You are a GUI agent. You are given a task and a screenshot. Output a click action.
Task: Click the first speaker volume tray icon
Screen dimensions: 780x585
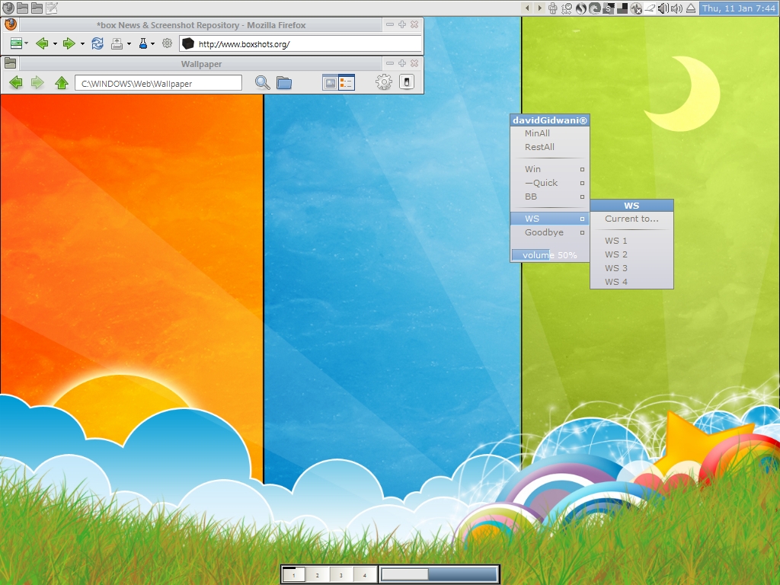pos(663,8)
